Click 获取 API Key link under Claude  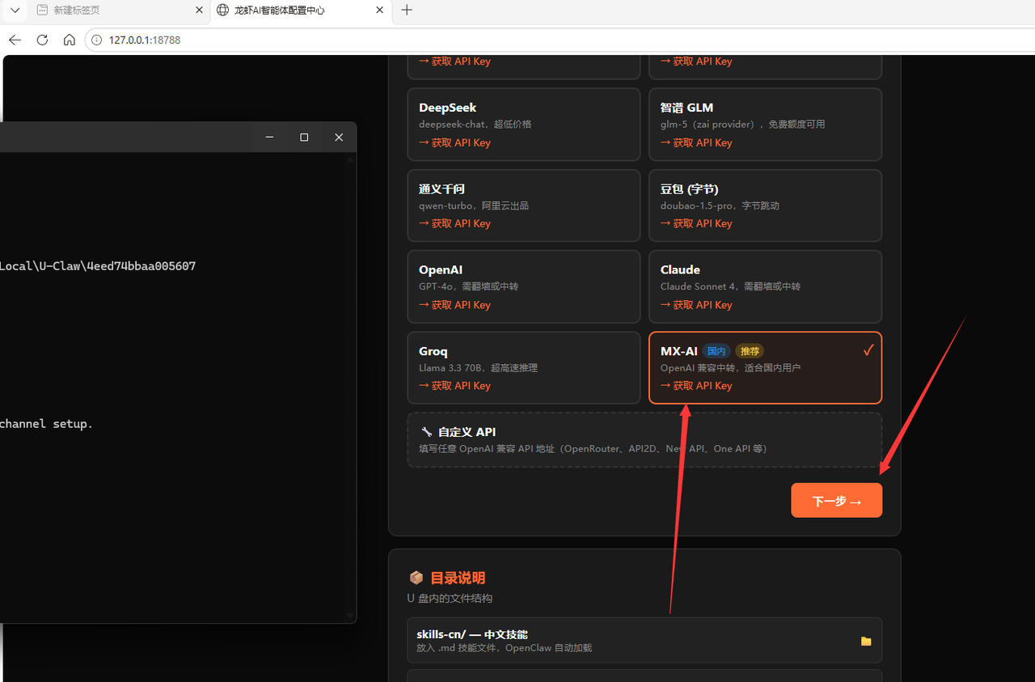(x=696, y=305)
